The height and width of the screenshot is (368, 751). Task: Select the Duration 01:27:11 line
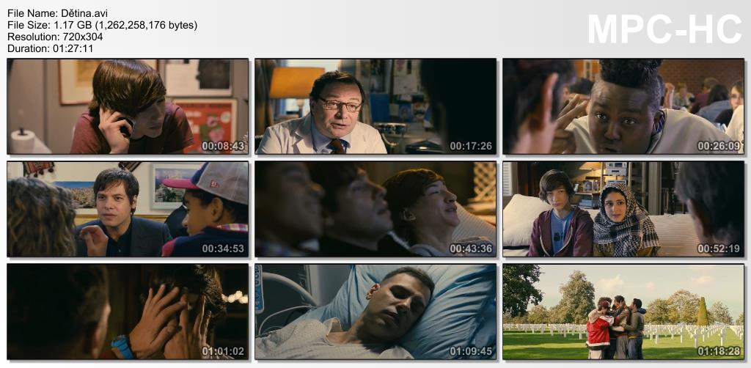click(50, 48)
